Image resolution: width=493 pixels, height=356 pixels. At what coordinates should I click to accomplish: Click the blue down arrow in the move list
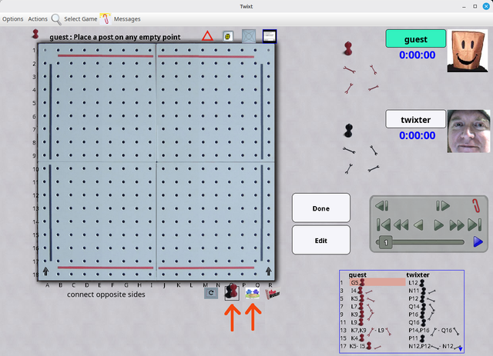pyautogui.click(x=461, y=349)
